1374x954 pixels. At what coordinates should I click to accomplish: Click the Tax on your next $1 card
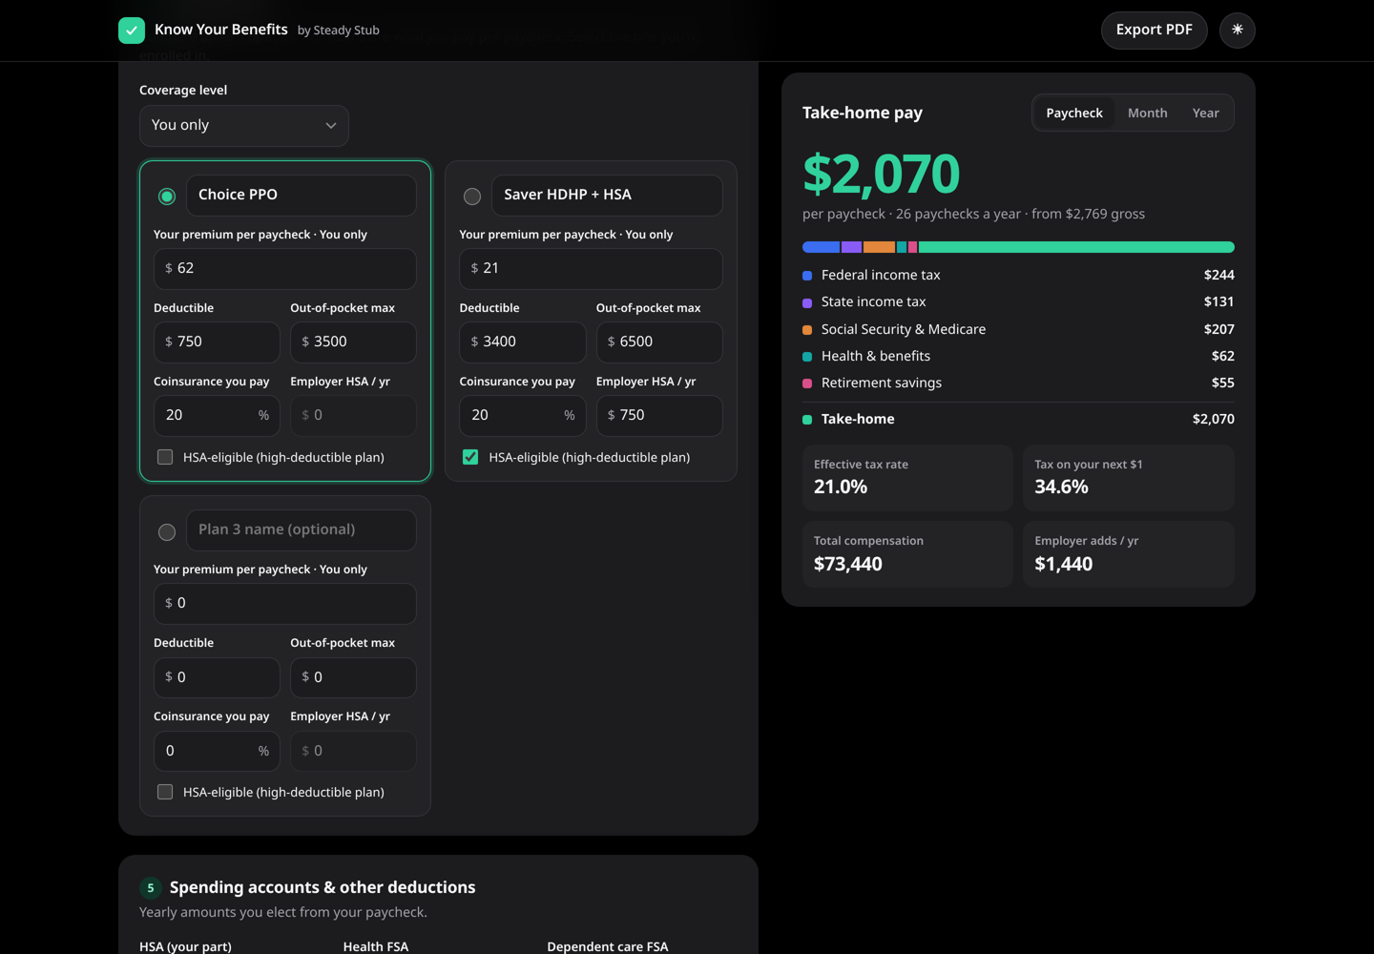coord(1129,477)
